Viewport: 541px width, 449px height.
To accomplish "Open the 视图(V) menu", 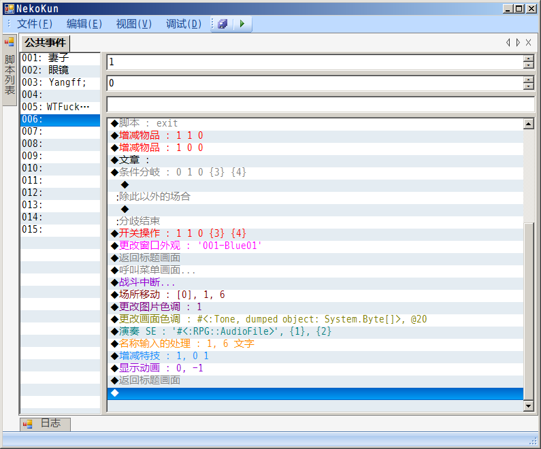I will [x=134, y=24].
